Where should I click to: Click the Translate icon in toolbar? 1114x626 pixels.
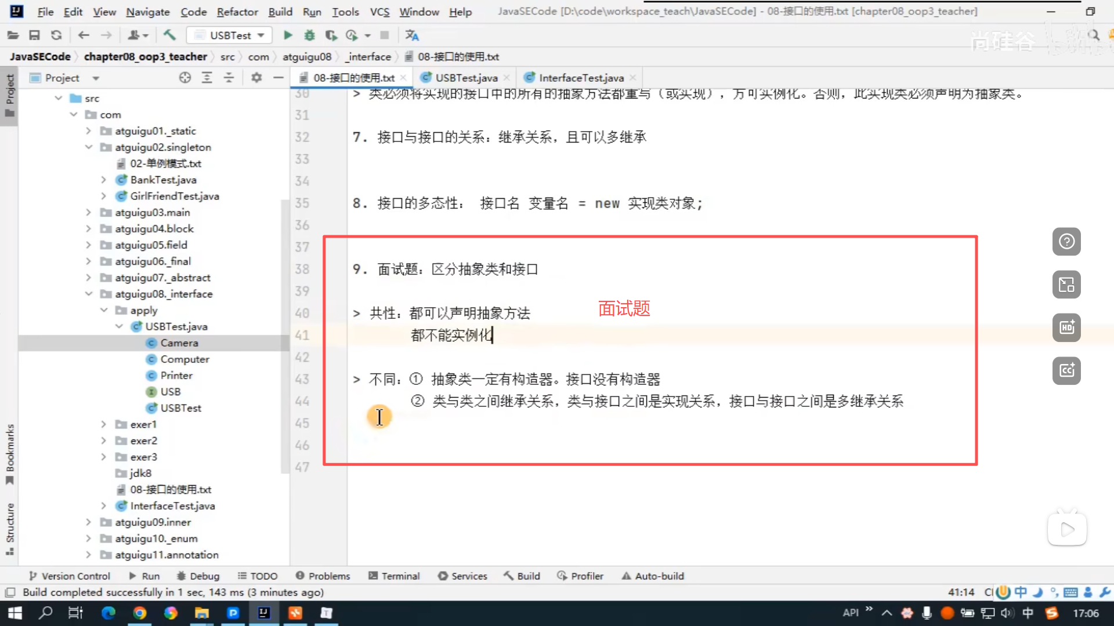pyautogui.click(x=412, y=35)
